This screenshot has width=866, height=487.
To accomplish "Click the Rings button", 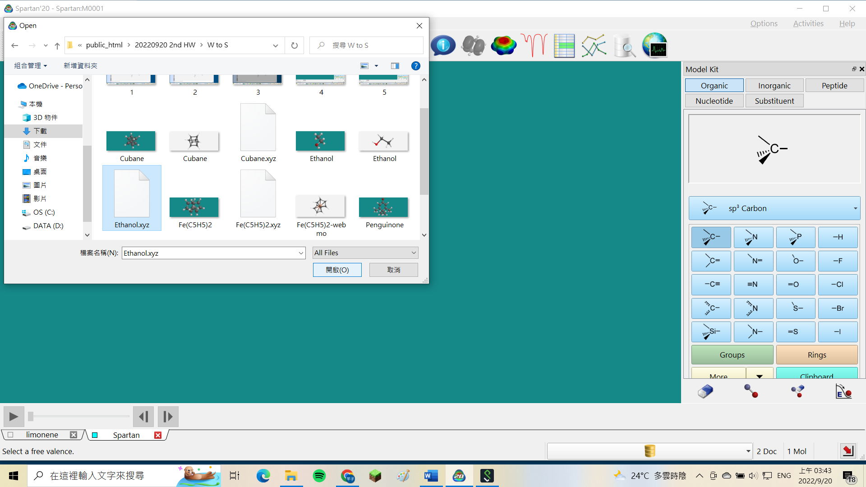I will (x=817, y=355).
